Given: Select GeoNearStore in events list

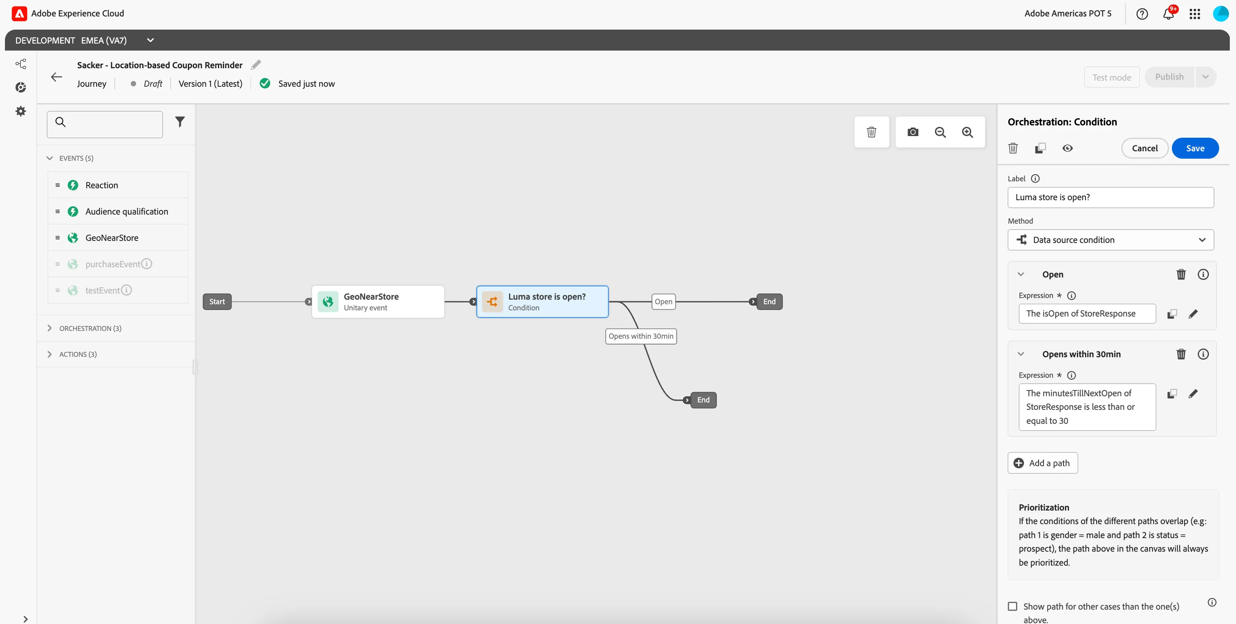Looking at the screenshot, I should 118,238.
